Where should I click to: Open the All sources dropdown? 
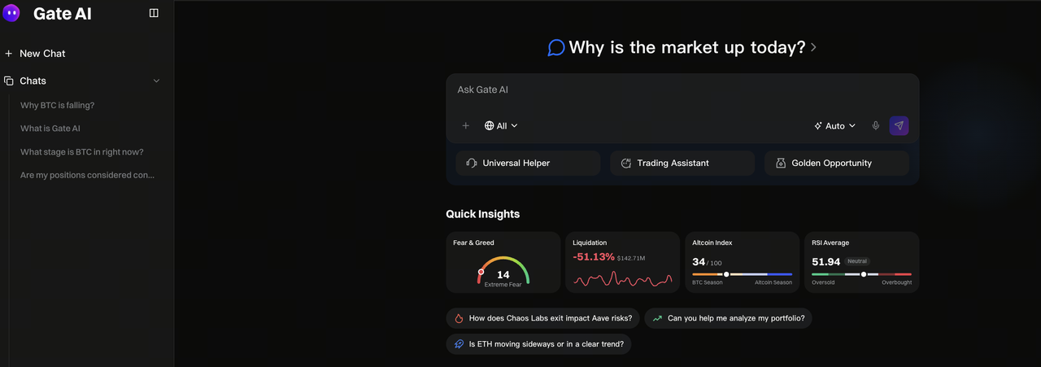501,126
